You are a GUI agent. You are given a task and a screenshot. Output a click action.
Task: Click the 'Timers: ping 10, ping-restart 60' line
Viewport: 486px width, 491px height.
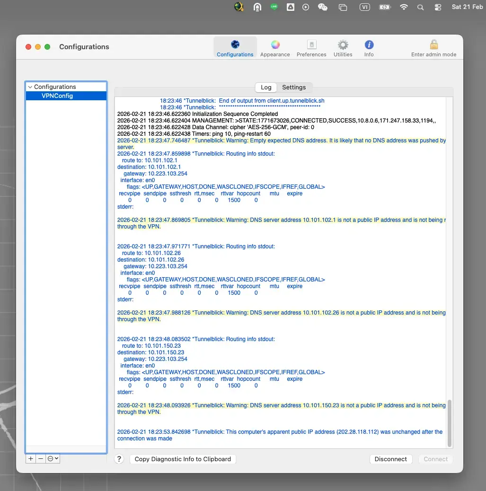coord(194,134)
